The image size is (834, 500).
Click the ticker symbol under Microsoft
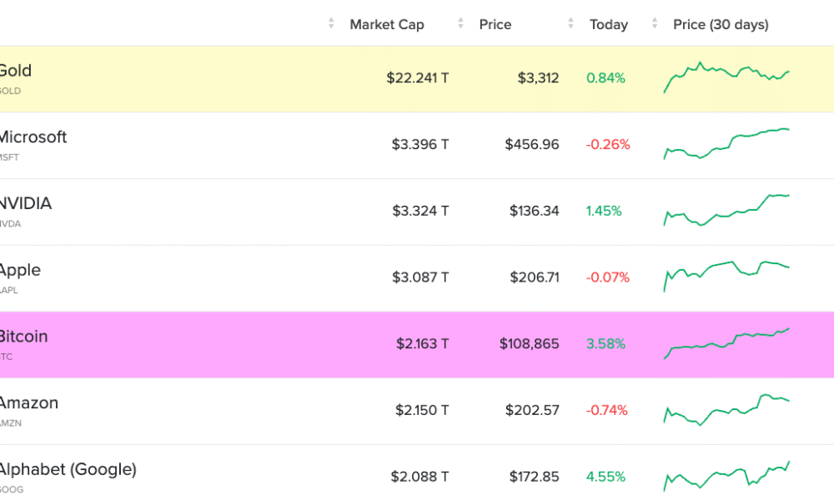[x=9, y=157]
